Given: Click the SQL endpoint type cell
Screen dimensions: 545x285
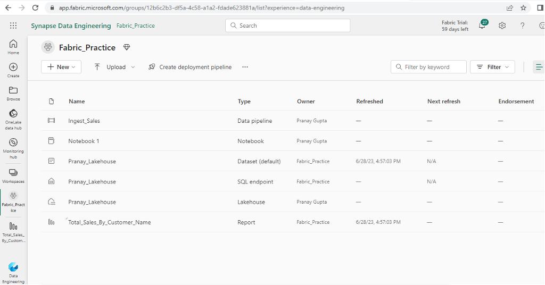Looking at the screenshot, I should (255, 181).
